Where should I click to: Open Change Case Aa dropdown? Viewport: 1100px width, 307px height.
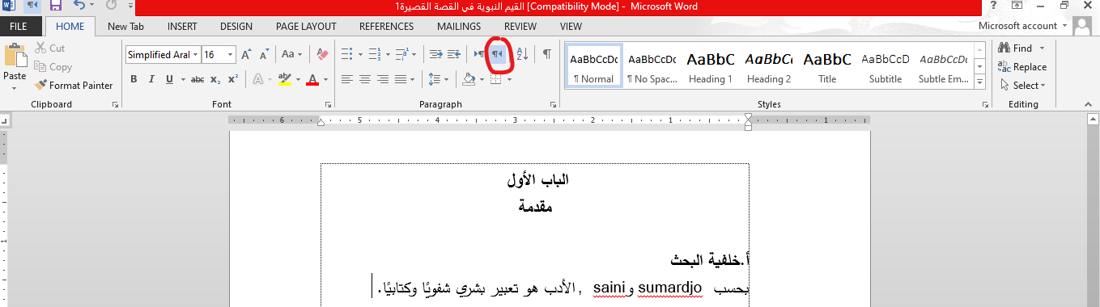tap(291, 55)
